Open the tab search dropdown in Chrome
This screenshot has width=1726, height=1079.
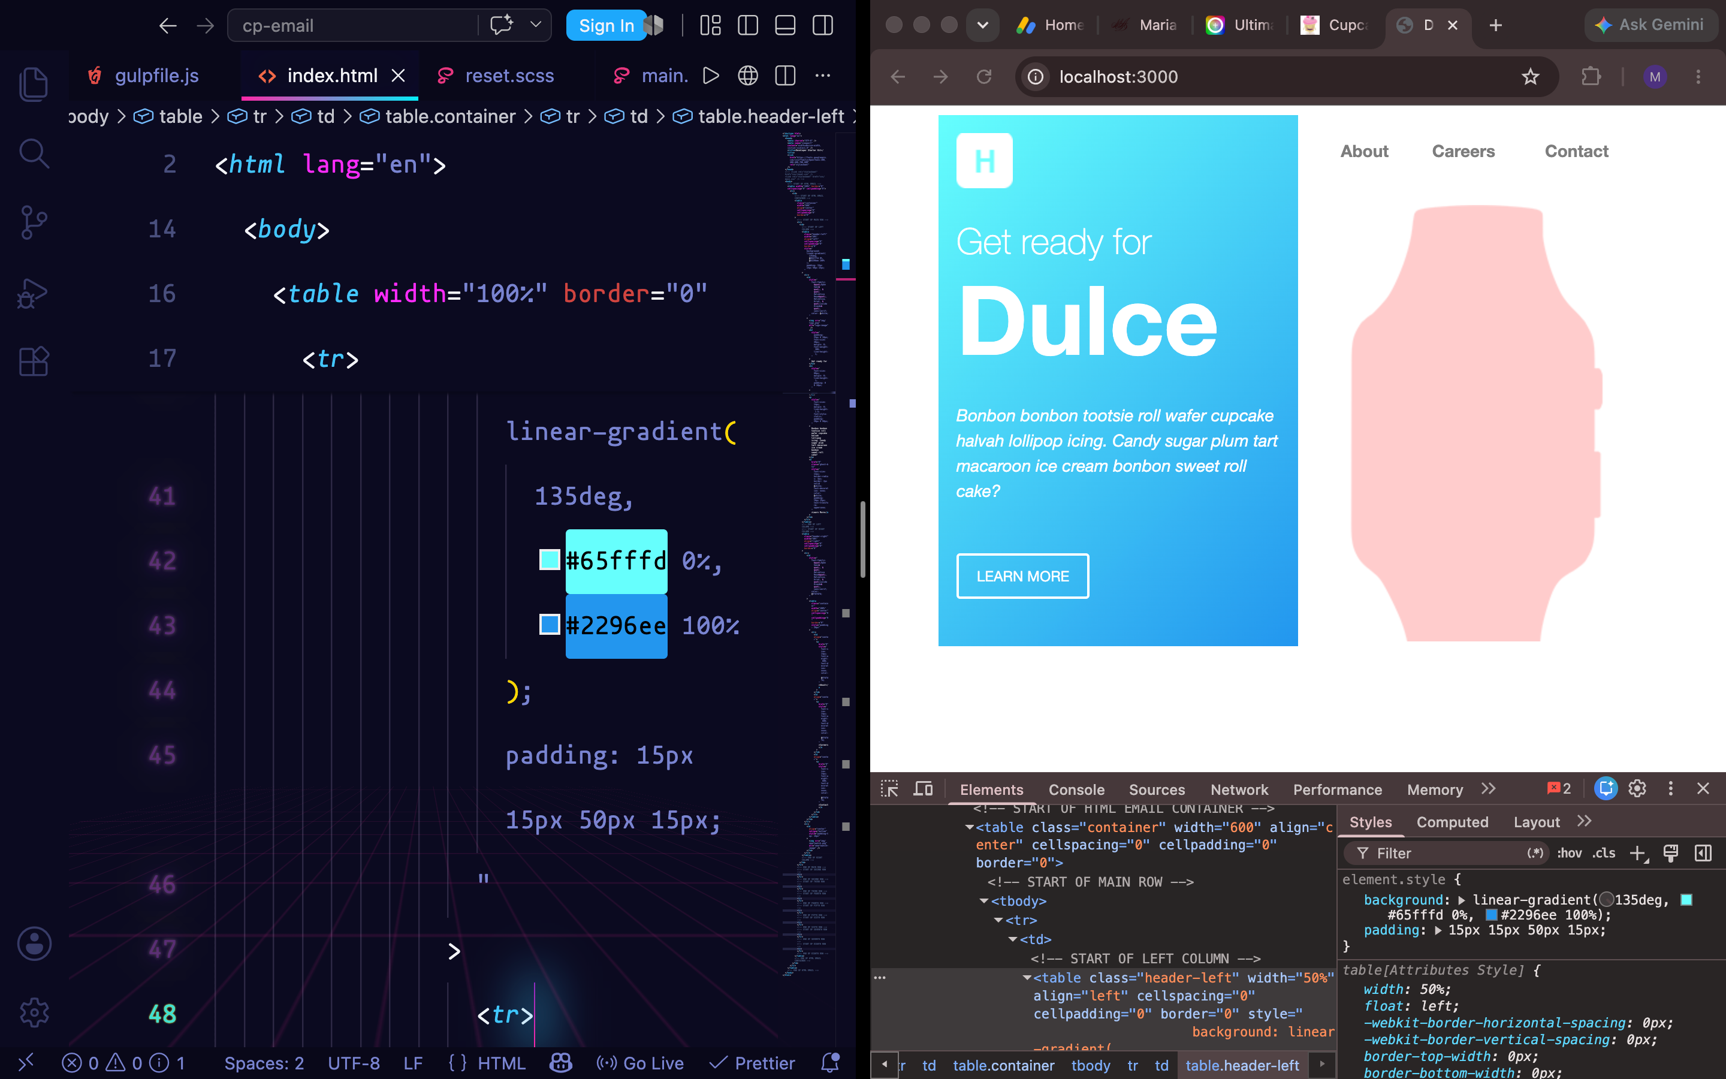[x=982, y=25]
